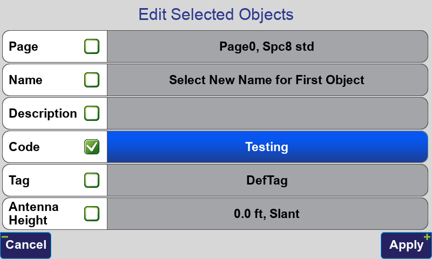
Task: Select New Name for First Object field
Action: (267, 80)
